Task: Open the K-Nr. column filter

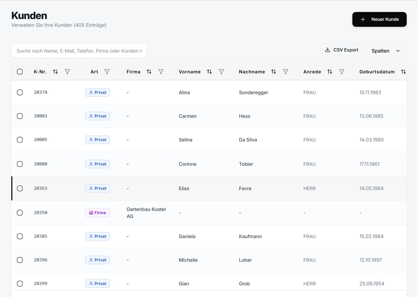Action: pyautogui.click(x=67, y=72)
